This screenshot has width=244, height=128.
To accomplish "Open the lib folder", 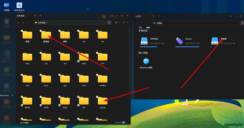I will pyautogui.click(x=84, y=101).
